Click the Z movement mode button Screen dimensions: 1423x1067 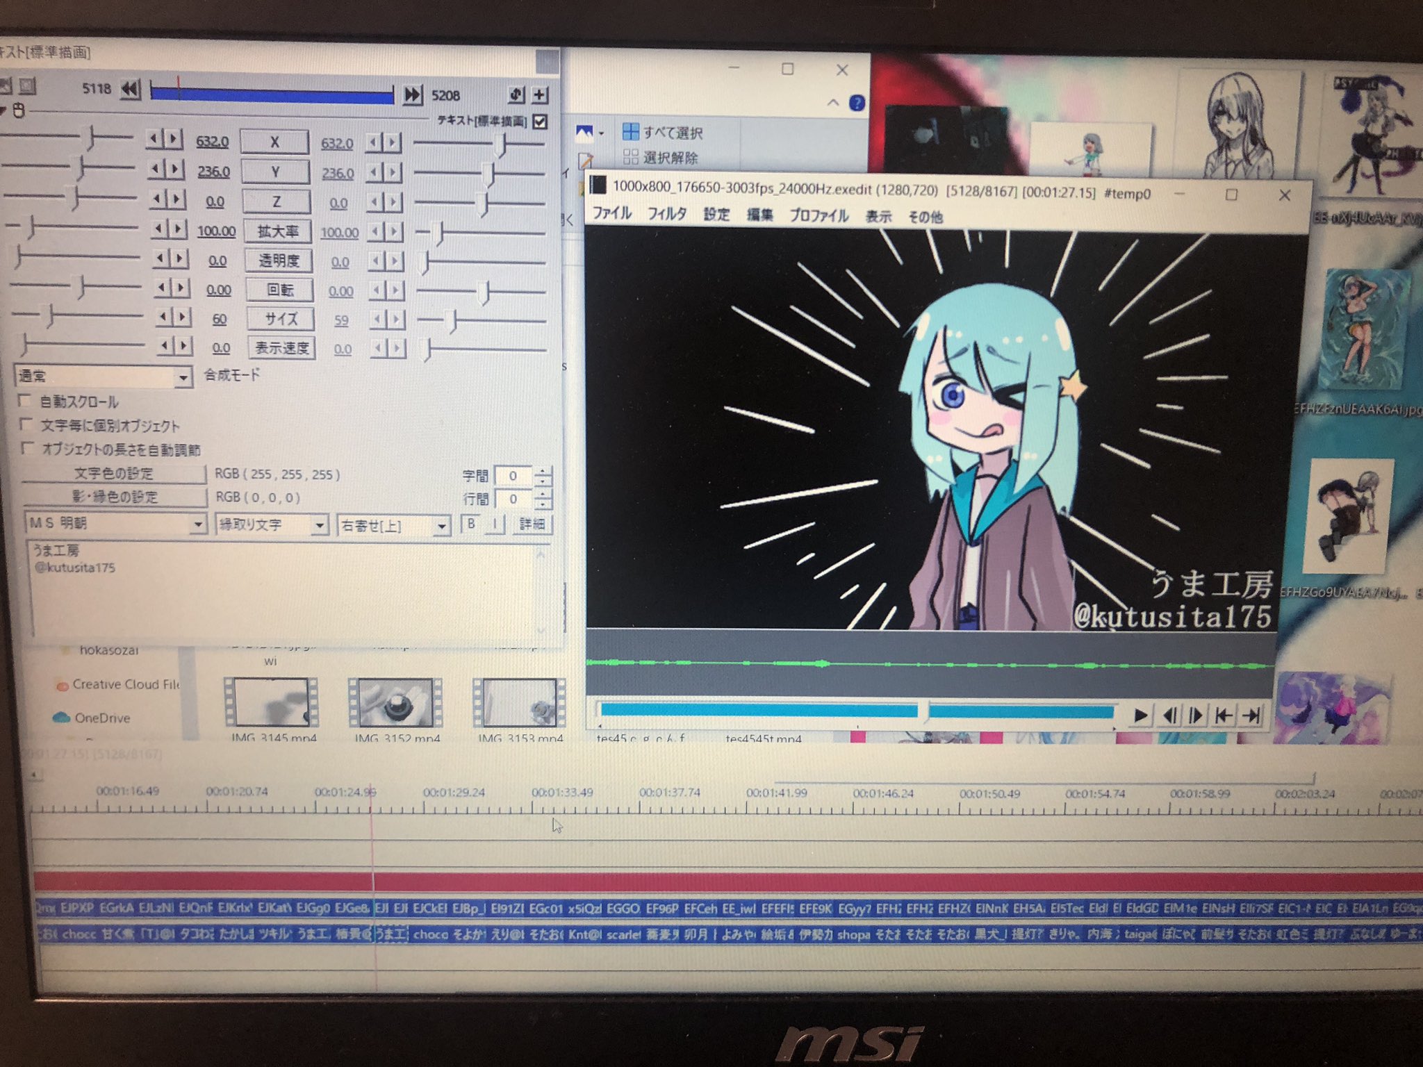[x=276, y=202]
